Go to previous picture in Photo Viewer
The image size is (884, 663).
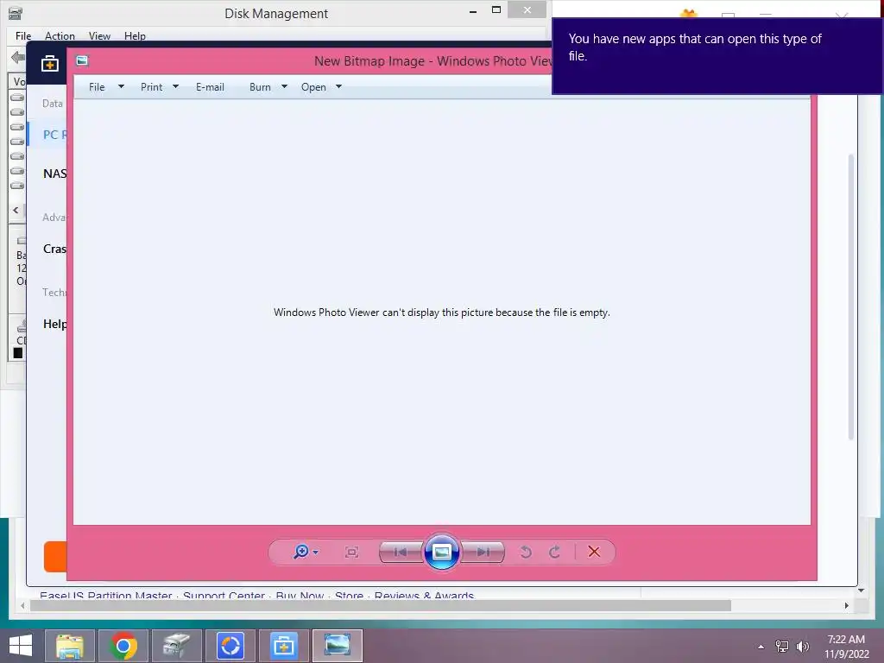tap(401, 552)
